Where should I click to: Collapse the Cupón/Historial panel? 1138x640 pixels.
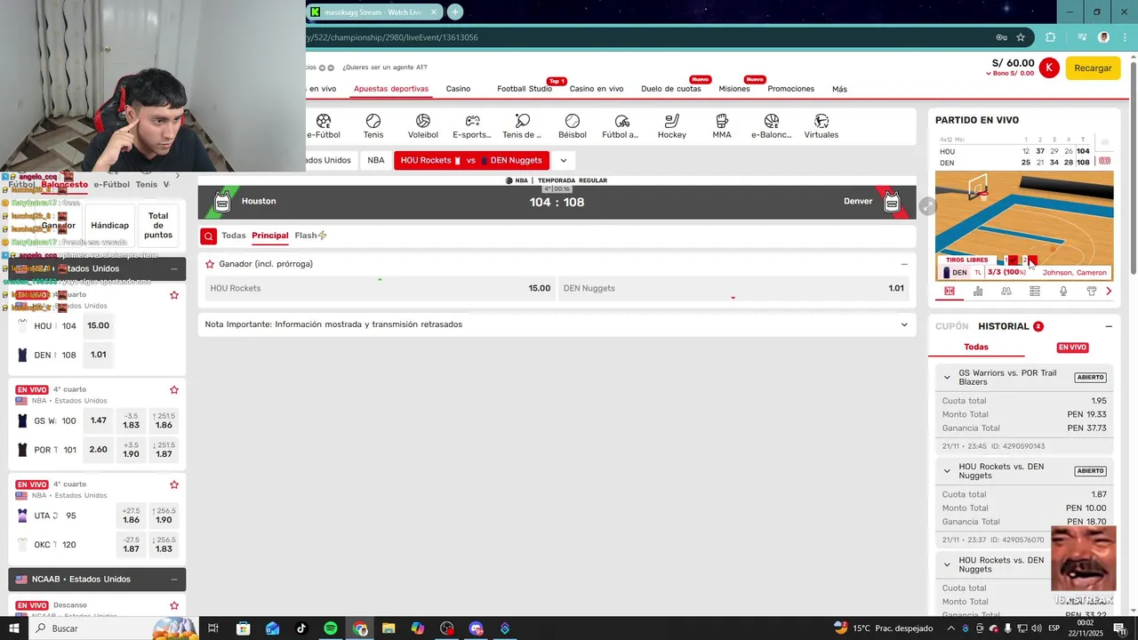[1109, 326]
